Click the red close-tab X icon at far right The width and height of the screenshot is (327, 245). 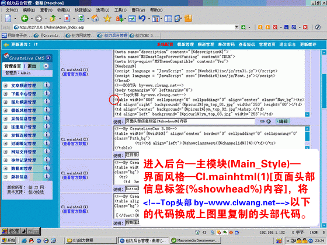[x=305, y=27]
